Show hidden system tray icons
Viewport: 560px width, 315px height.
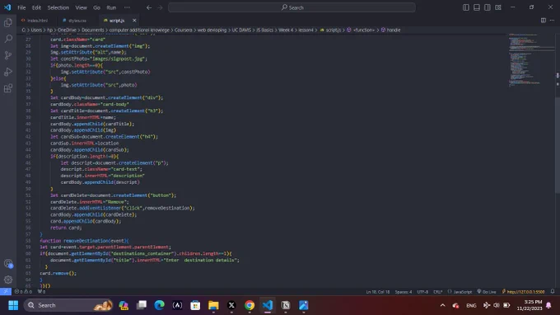pyautogui.click(x=442, y=305)
